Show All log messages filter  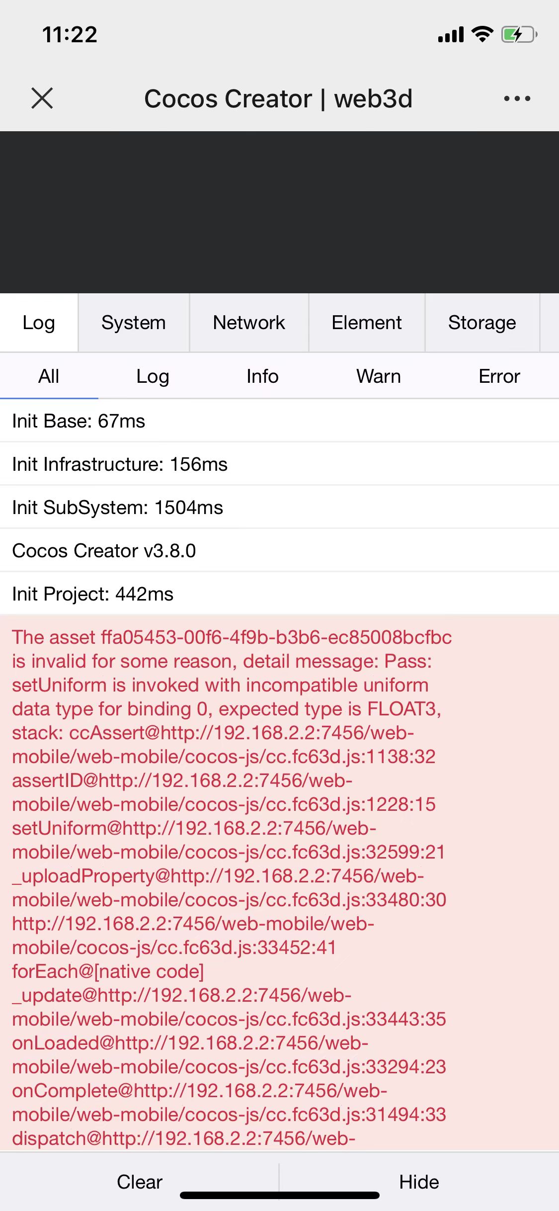pyautogui.click(x=49, y=376)
